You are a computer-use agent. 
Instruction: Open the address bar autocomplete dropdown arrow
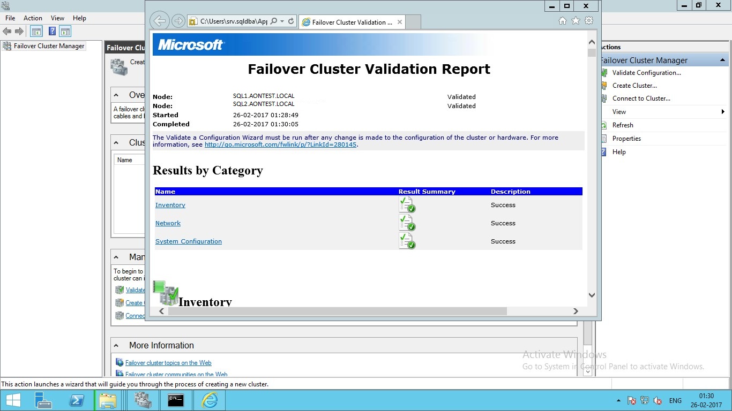pos(282,21)
